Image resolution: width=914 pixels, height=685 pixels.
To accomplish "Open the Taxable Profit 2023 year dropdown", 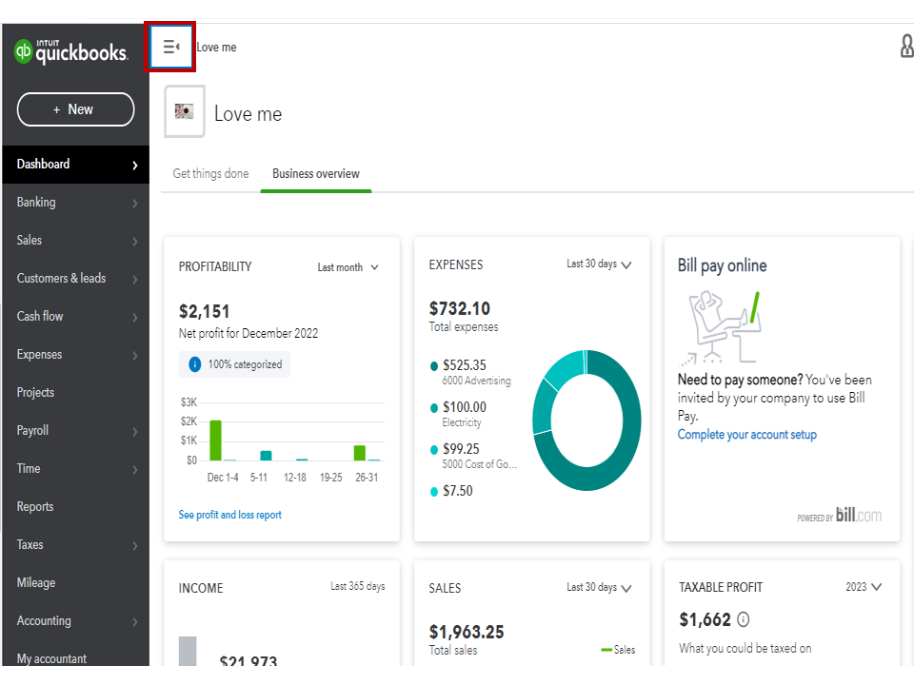I will click(x=864, y=587).
